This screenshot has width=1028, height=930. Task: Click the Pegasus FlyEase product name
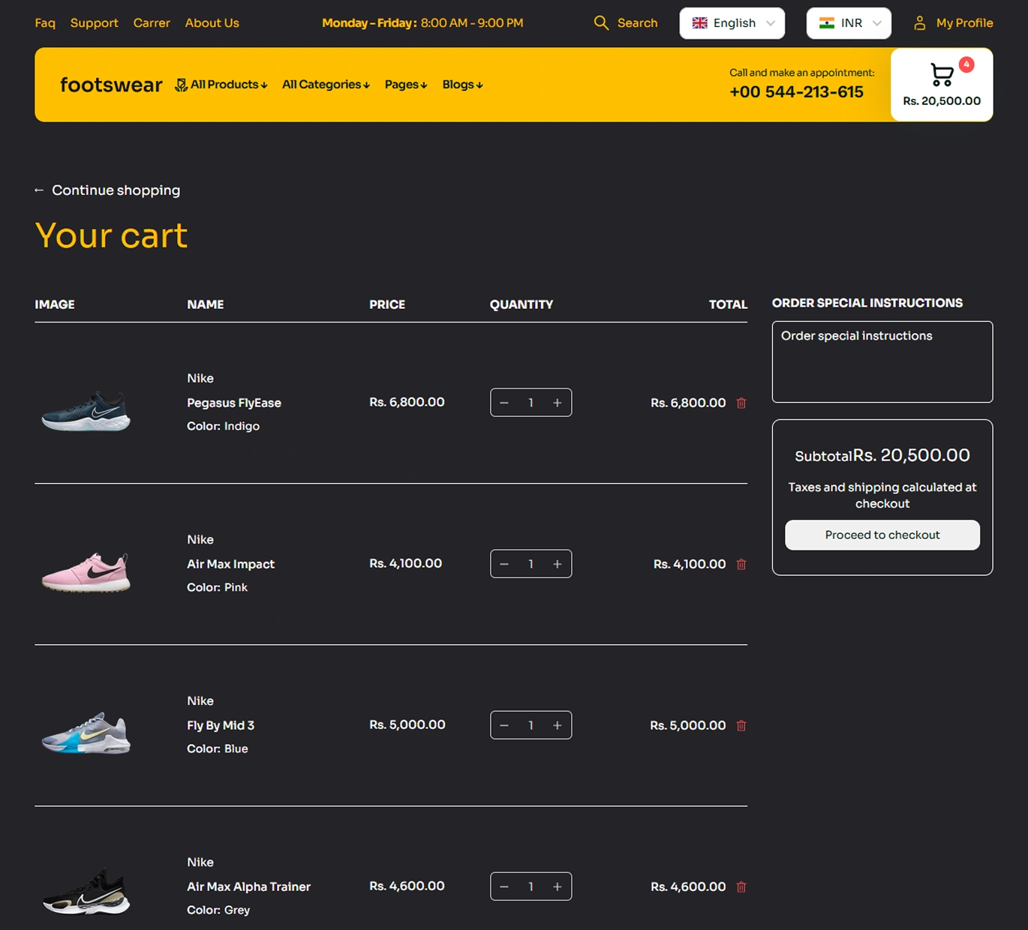[x=234, y=403]
